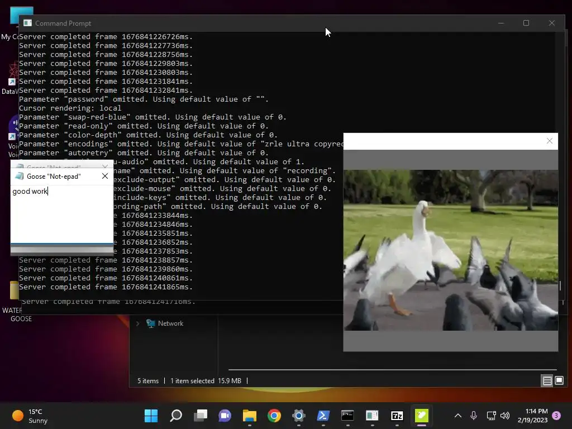Screen dimensions: 572x429
Task: Click the green goose app taskbar icon
Action: point(421,416)
